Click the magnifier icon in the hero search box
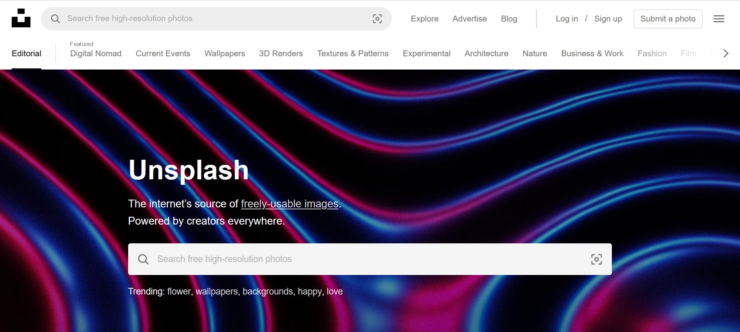Screen dimensions: 740x332 coord(143,259)
